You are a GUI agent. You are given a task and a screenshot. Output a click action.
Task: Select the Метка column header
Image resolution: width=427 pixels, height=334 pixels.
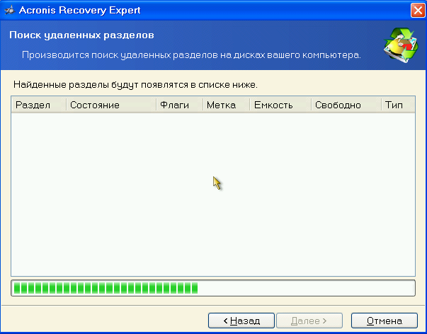pos(225,105)
